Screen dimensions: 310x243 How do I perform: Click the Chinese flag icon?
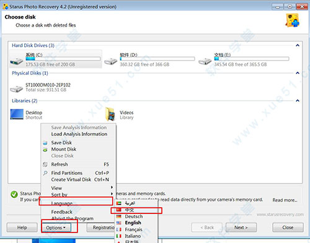(119, 210)
